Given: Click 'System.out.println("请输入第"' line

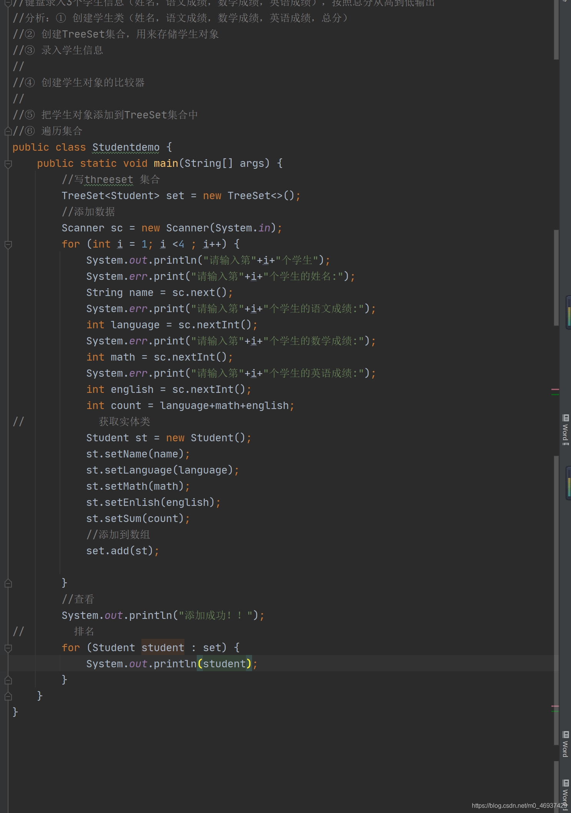Looking at the screenshot, I should 208,261.
